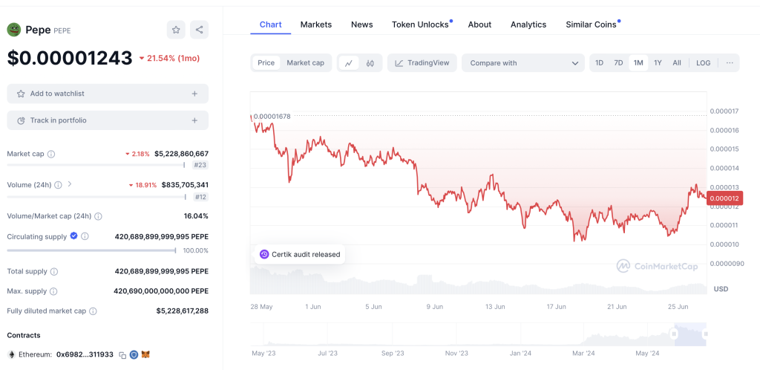The width and height of the screenshot is (760, 370).
Task: Click the market cap value $5,228,860,667
Action: [181, 154]
